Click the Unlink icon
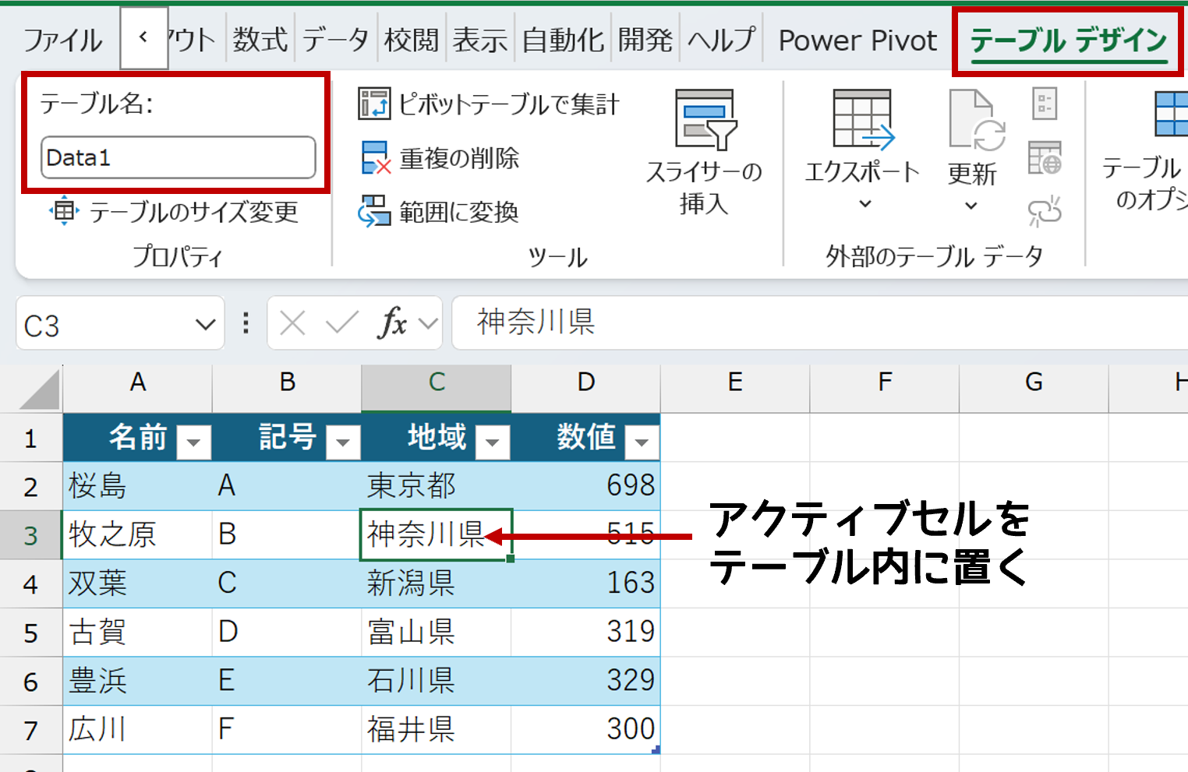This screenshot has width=1188, height=772. (1045, 211)
